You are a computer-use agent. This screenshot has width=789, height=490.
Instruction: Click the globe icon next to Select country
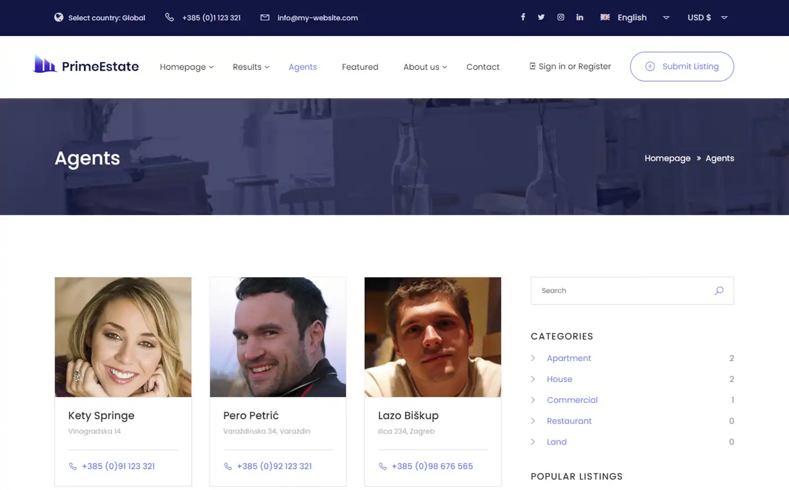(x=58, y=17)
